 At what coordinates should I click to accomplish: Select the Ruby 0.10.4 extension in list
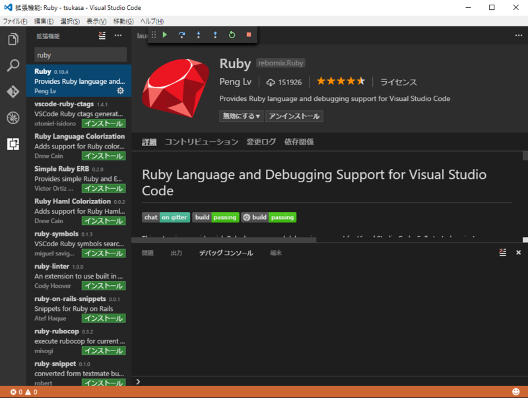coord(79,81)
